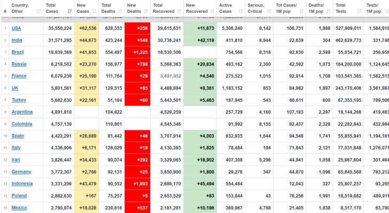Select USA new cases +62,536
Viewport: 389px width, 213px height.
click(88, 28)
